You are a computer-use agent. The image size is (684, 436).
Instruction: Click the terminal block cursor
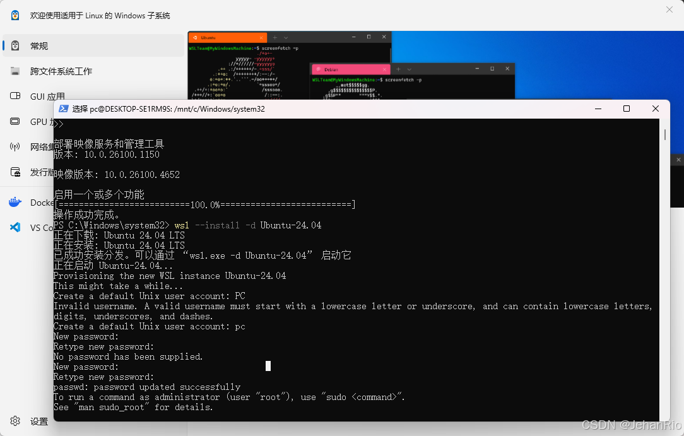click(x=268, y=366)
